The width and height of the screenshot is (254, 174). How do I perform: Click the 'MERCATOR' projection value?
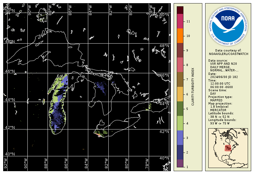(218, 110)
